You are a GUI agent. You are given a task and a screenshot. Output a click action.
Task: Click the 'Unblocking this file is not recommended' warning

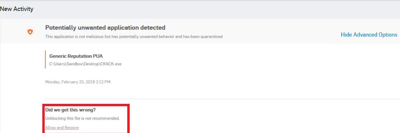click(82, 118)
